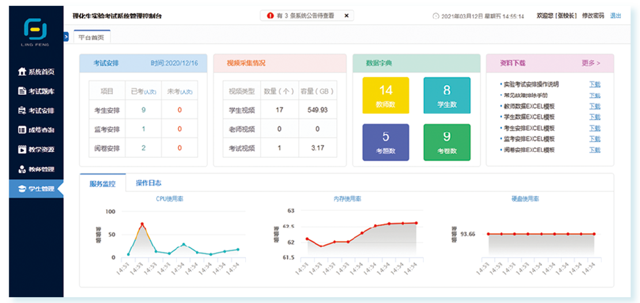Click 修改密码 in top bar

pyautogui.click(x=593, y=16)
